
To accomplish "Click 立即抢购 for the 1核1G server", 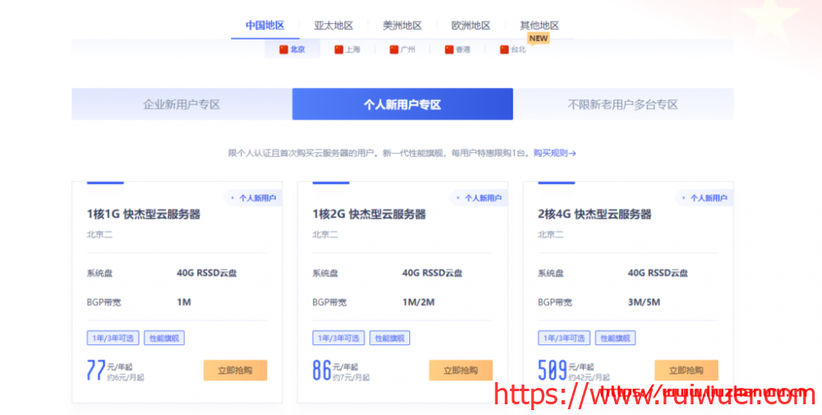I will pyautogui.click(x=235, y=371).
